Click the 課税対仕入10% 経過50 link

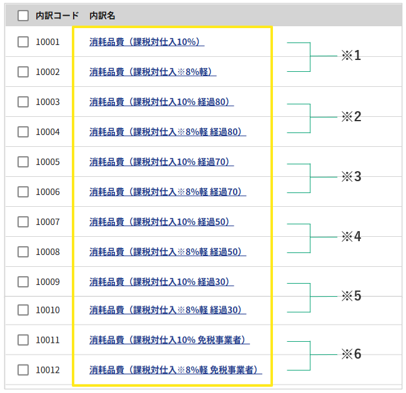point(162,222)
